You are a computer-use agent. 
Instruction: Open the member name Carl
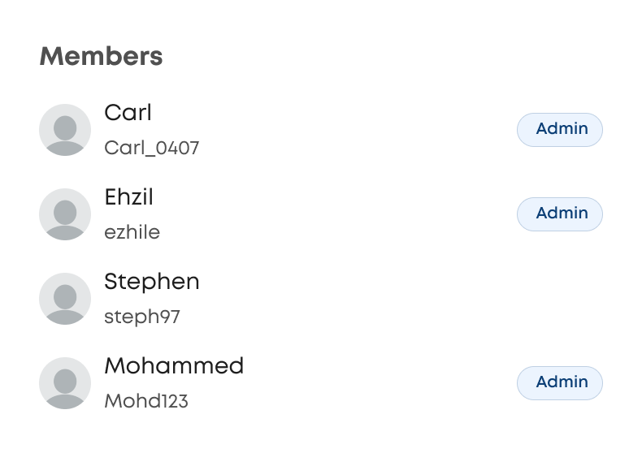128,113
